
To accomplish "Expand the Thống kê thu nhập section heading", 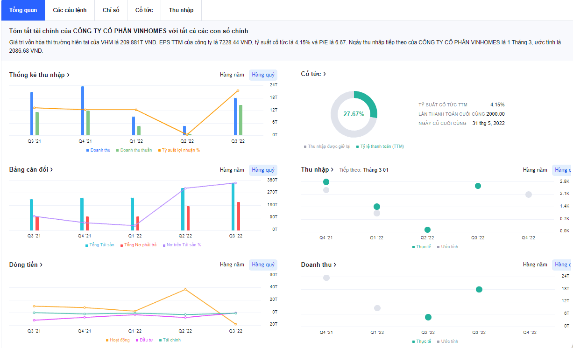I will (40, 75).
